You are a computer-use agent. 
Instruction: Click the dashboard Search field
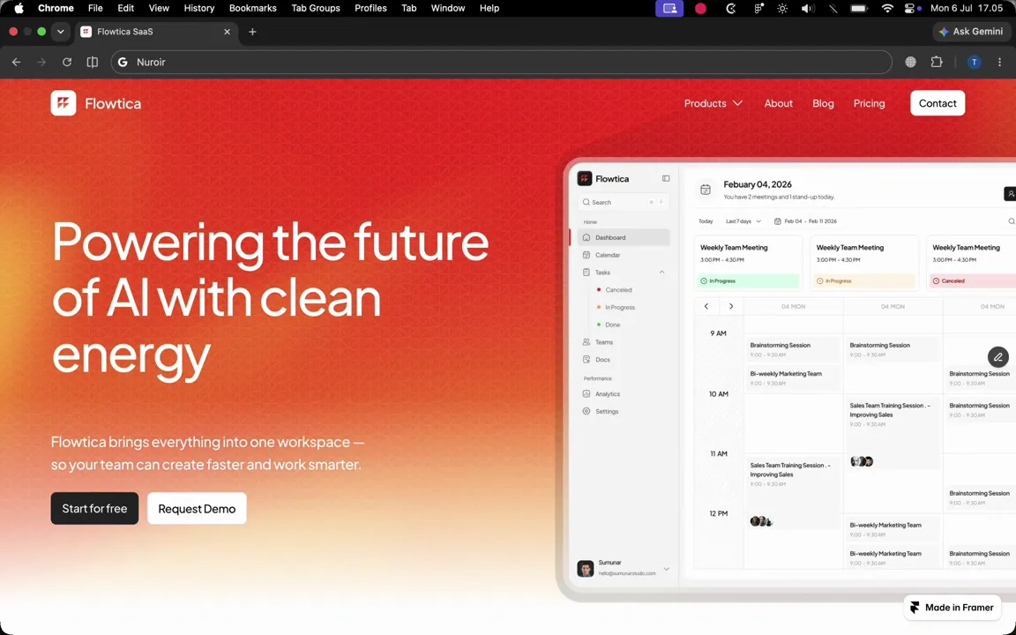(x=623, y=202)
